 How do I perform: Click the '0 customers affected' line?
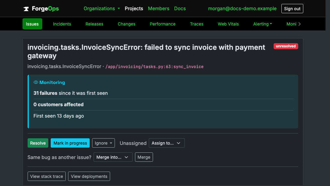(x=58, y=104)
